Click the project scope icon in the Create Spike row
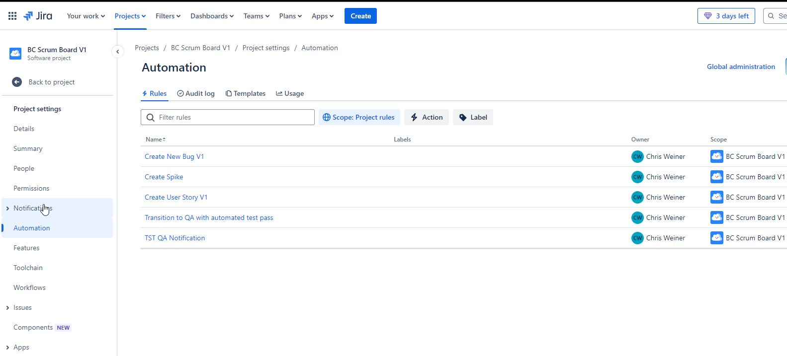This screenshot has width=787, height=356. click(717, 177)
